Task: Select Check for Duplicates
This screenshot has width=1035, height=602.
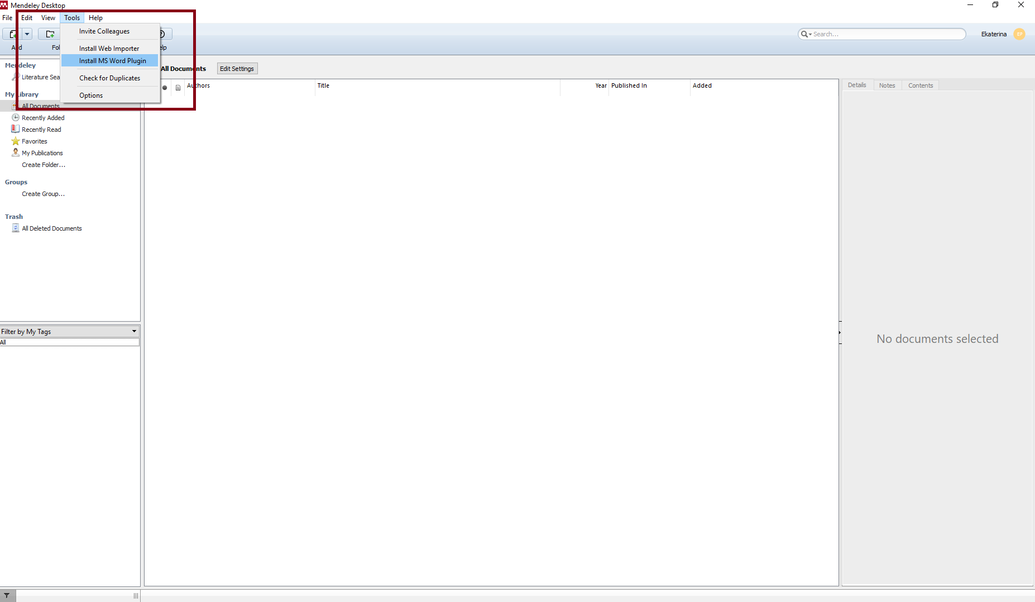Action: tap(110, 78)
